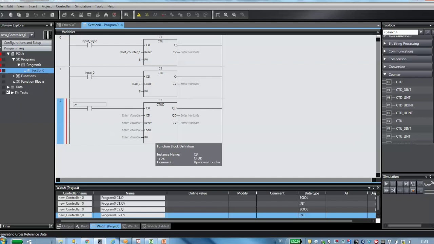Click the Google Chrome taskbar icon
The height and width of the screenshot is (244, 434).
point(87,241)
